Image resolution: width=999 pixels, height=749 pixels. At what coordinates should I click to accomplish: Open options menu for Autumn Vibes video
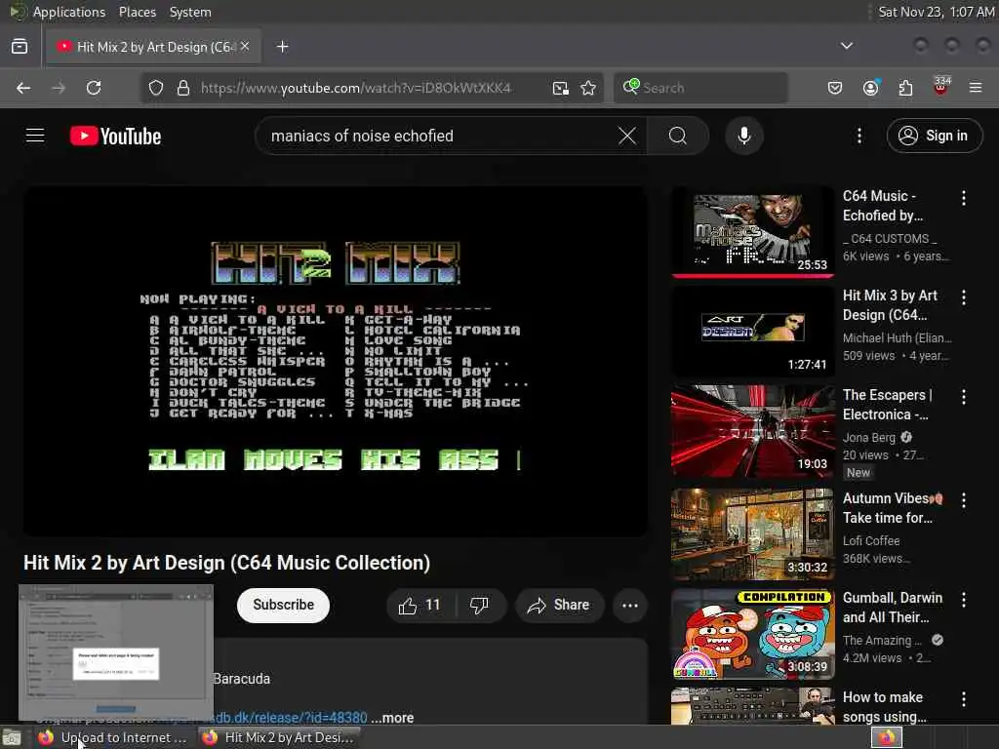[x=963, y=500]
